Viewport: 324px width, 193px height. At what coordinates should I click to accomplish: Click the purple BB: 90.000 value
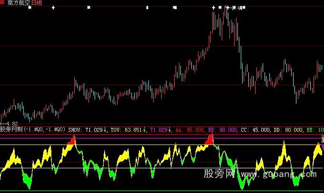coord(223,130)
